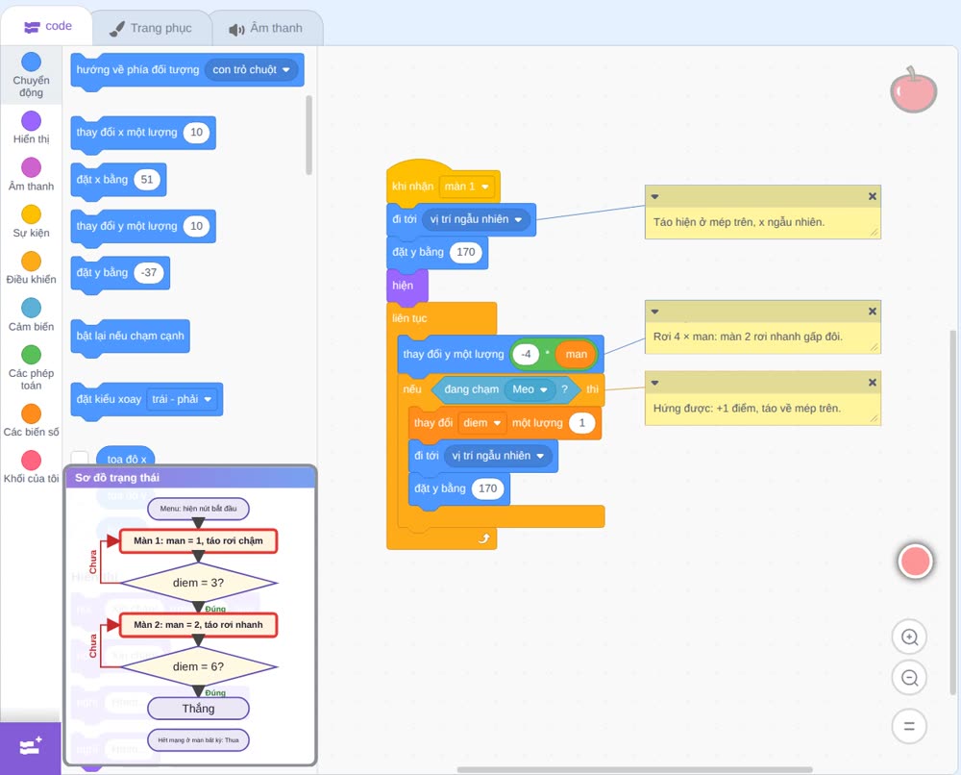Open the Hiển thị block category
This screenshot has width=961, height=775.
[32, 128]
